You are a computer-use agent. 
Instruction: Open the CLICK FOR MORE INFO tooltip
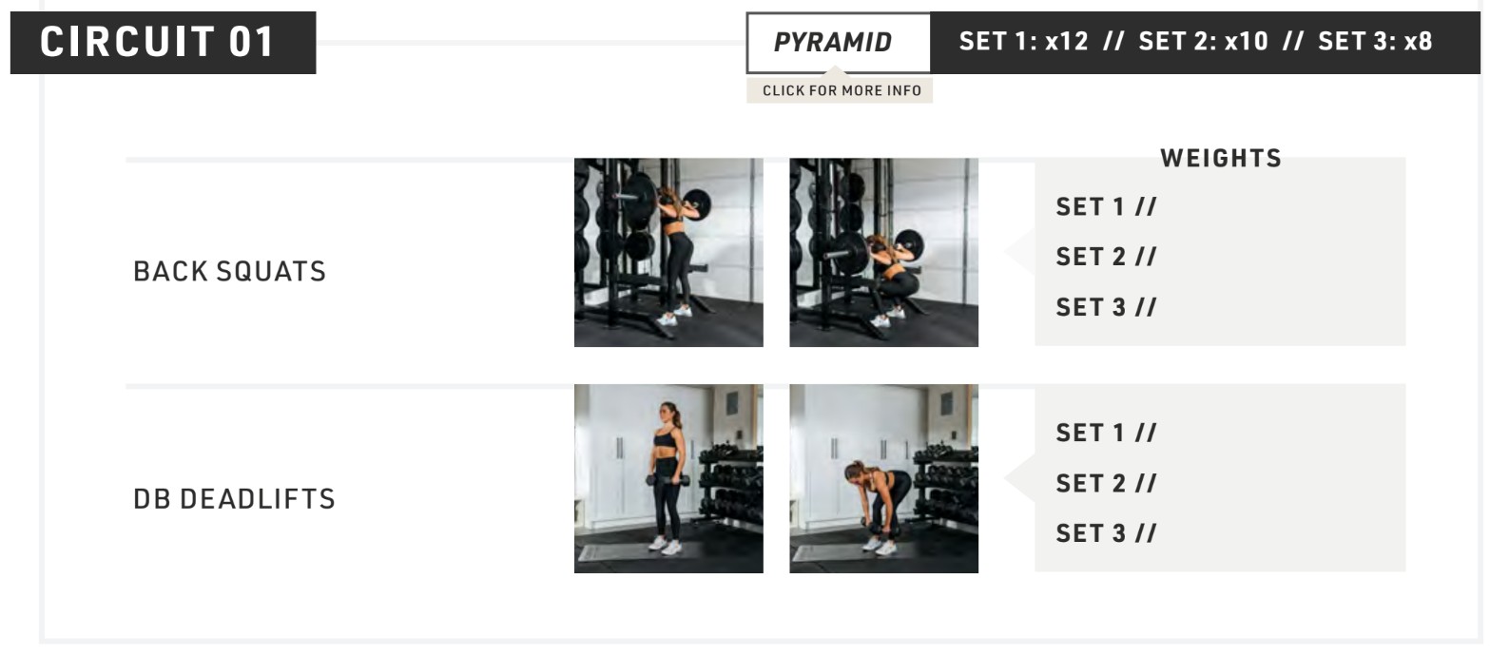point(841,90)
